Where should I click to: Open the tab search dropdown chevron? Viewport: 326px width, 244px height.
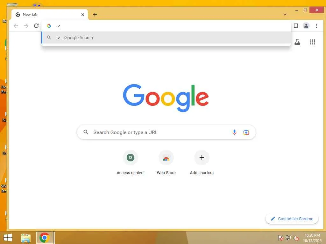click(x=285, y=15)
